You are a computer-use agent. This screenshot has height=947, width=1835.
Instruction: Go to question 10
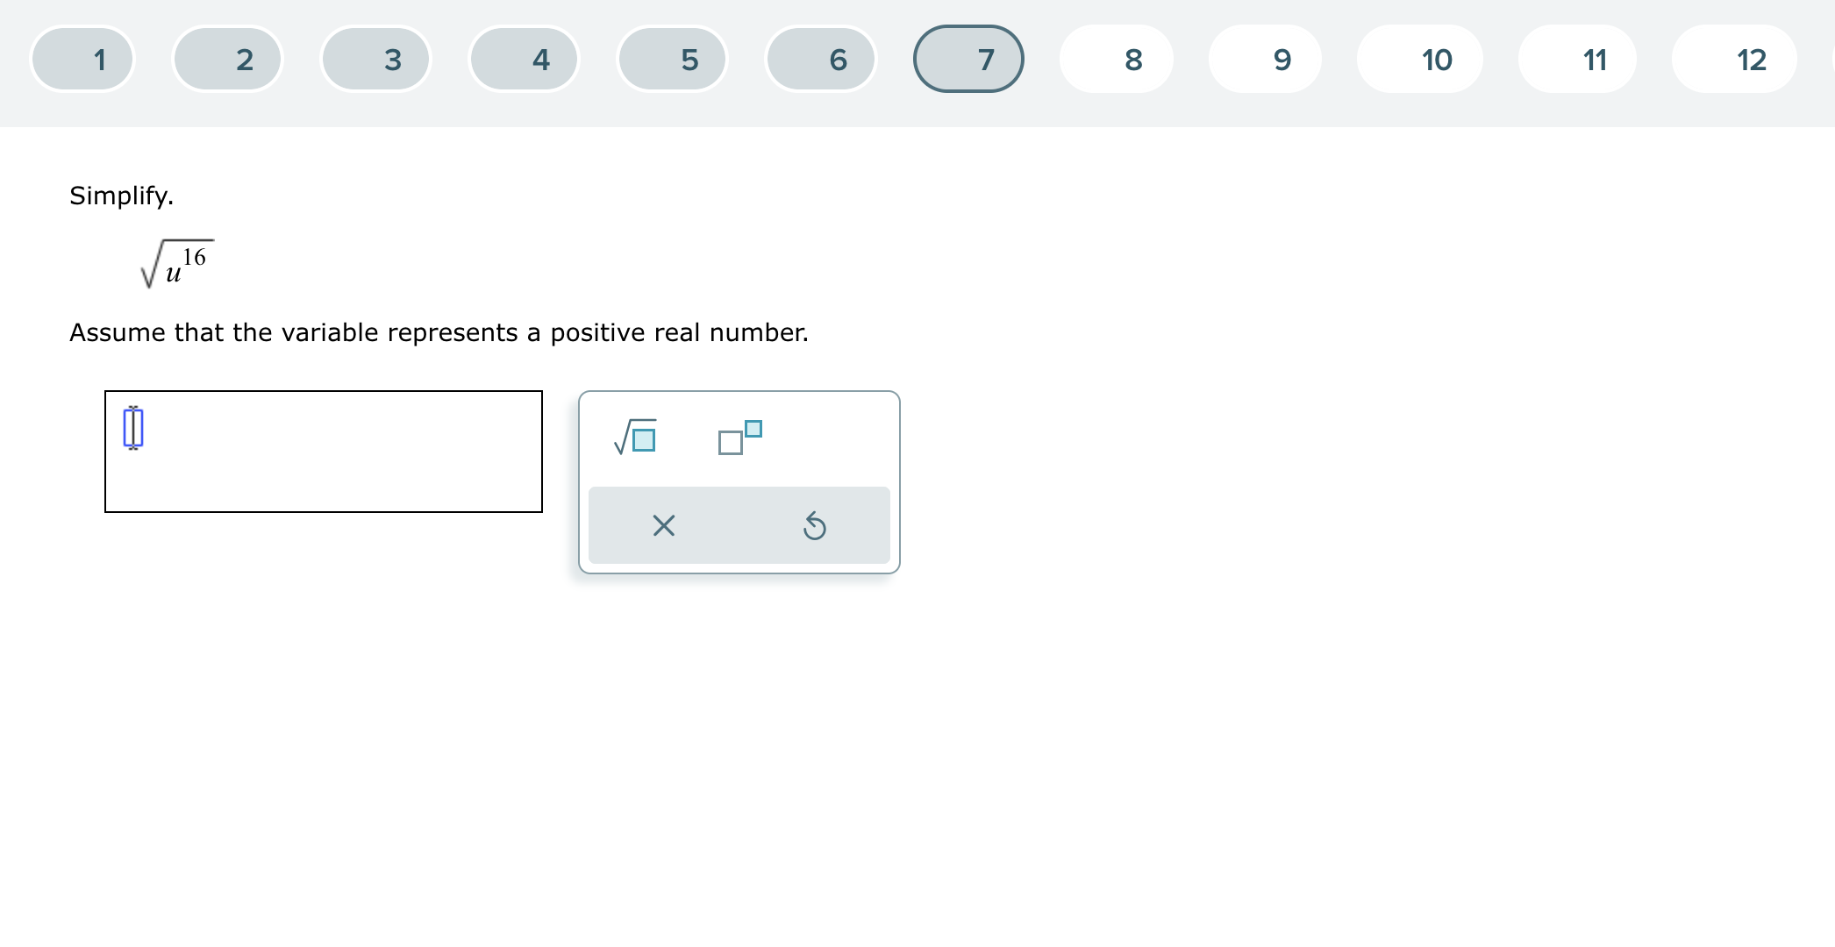pyautogui.click(x=1435, y=58)
